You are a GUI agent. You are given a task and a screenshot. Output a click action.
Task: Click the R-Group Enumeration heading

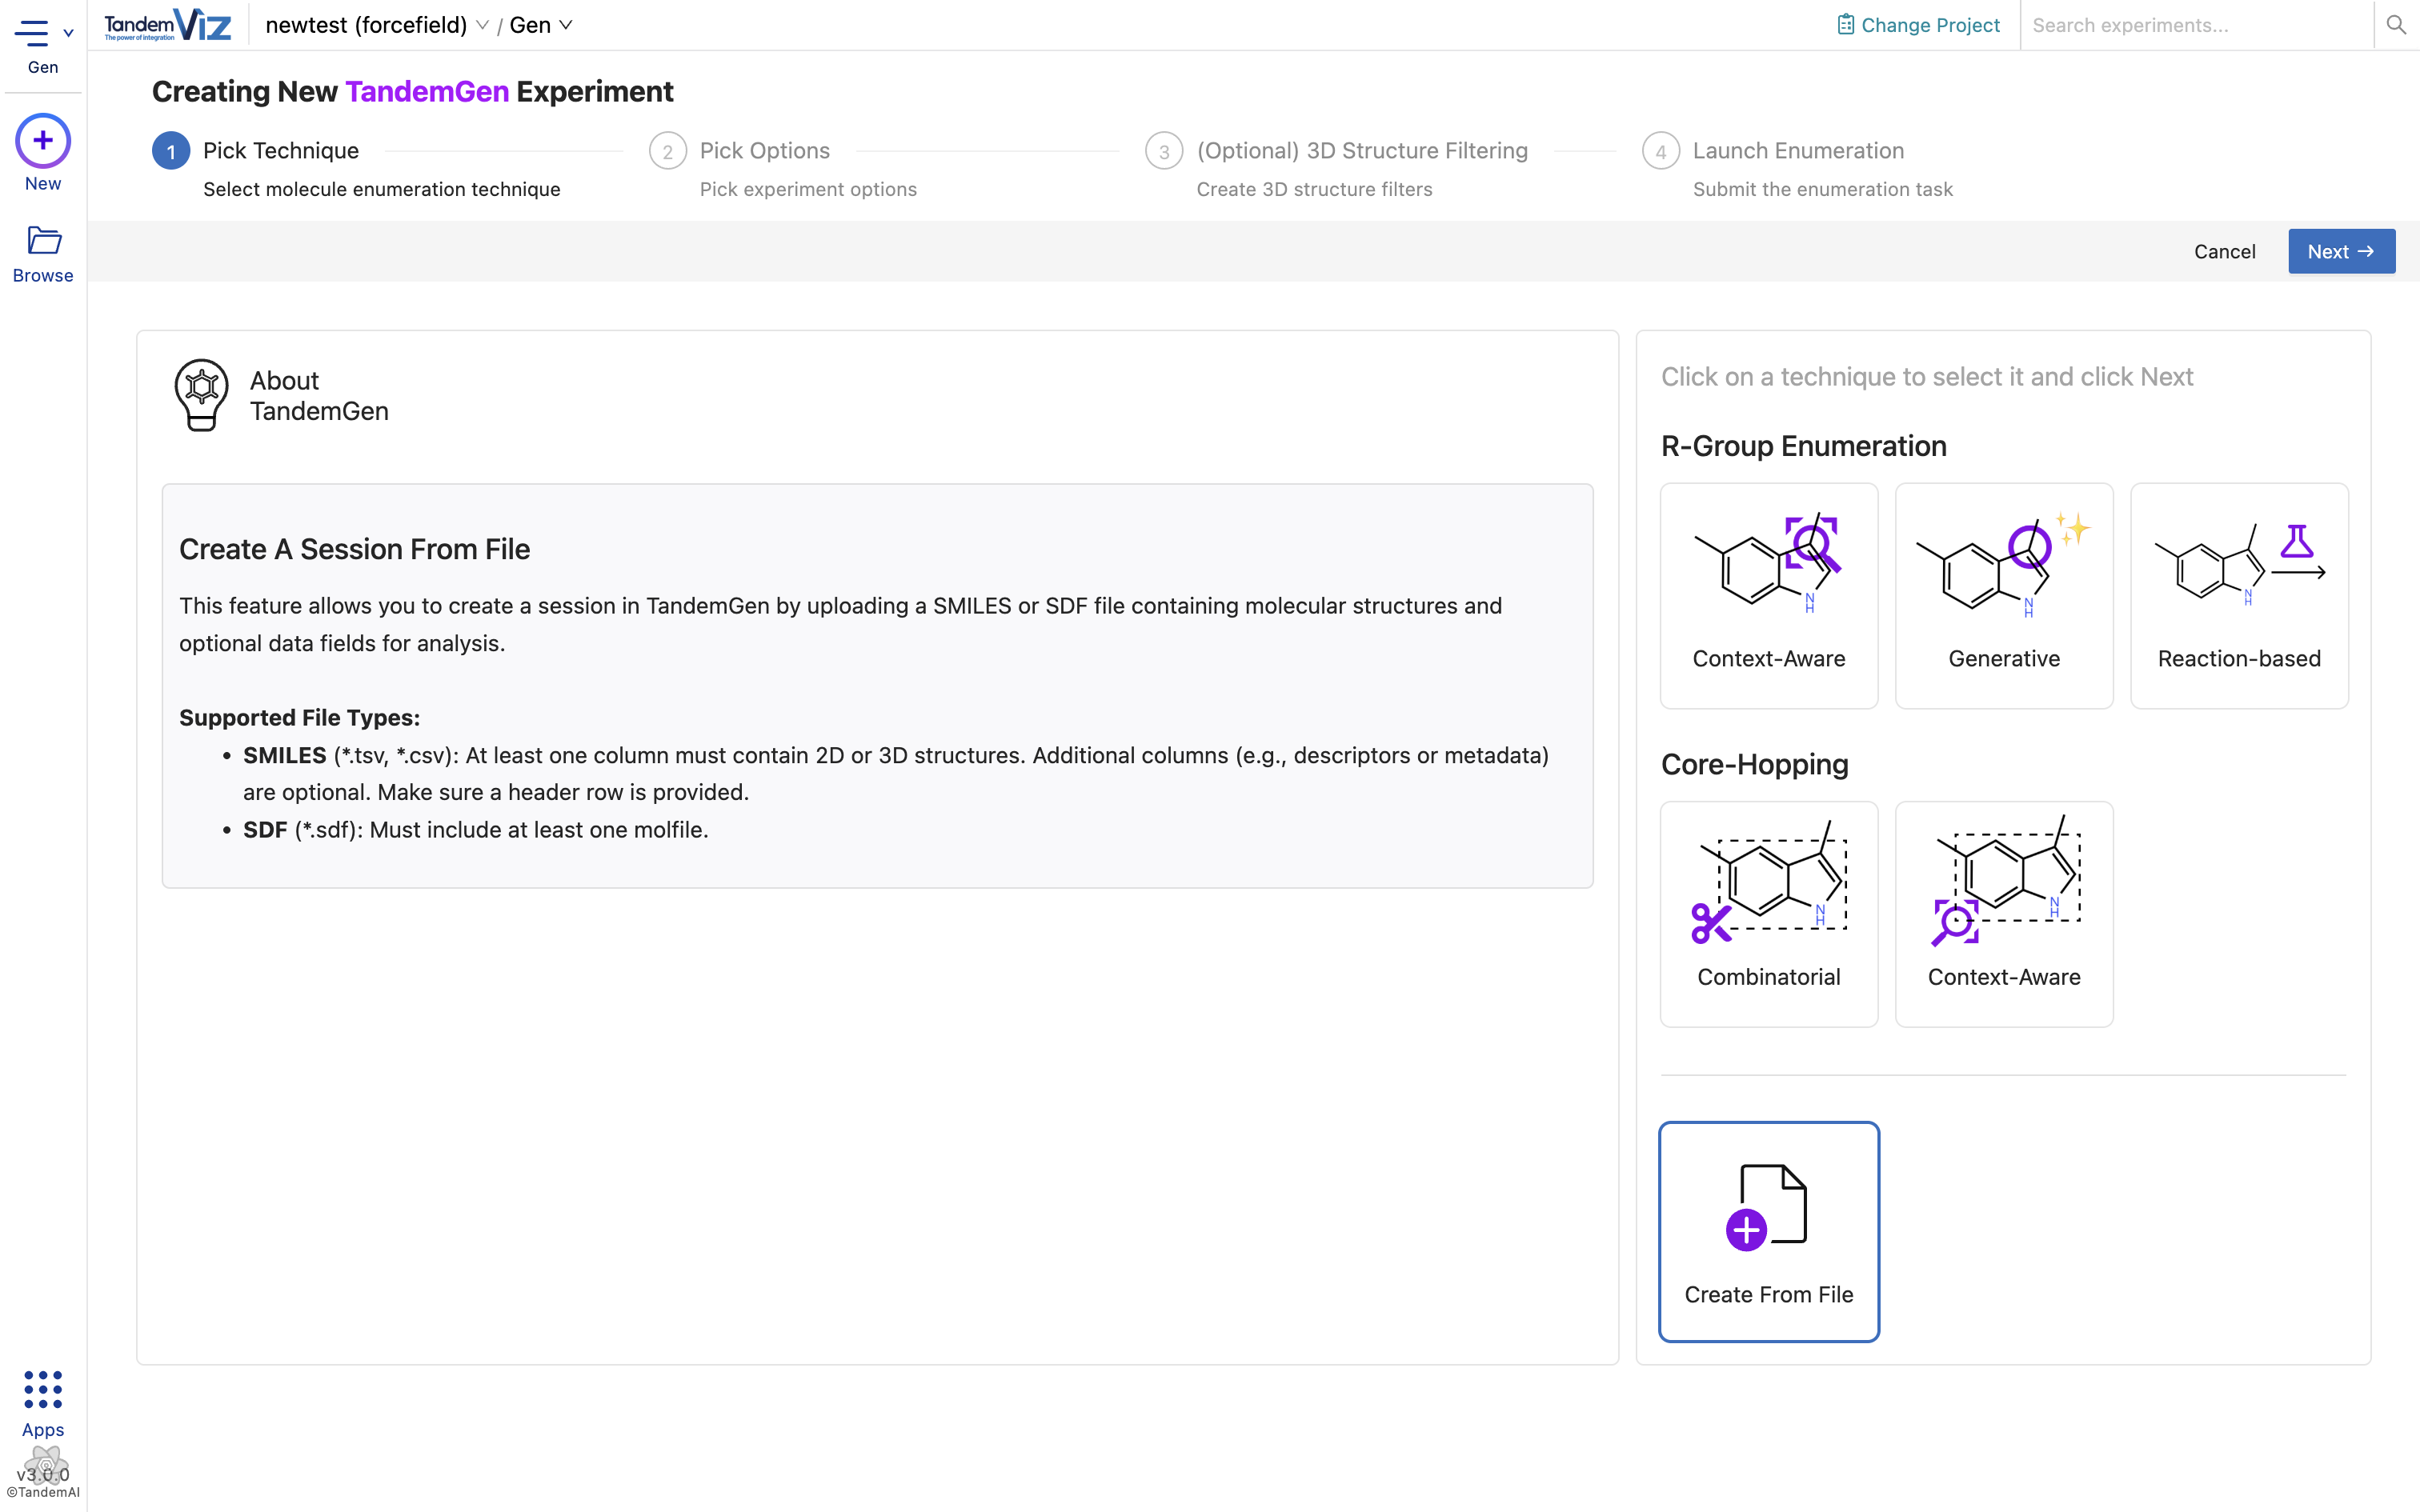pyautogui.click(x=1803, y=446)
